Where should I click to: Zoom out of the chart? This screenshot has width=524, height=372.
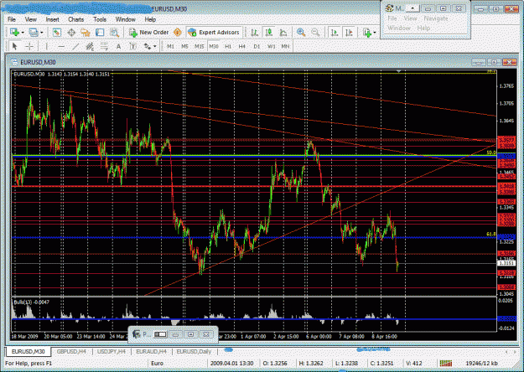(315, 33)
